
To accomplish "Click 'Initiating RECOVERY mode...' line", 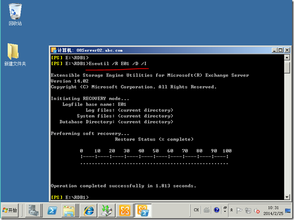I will (90, 98).
